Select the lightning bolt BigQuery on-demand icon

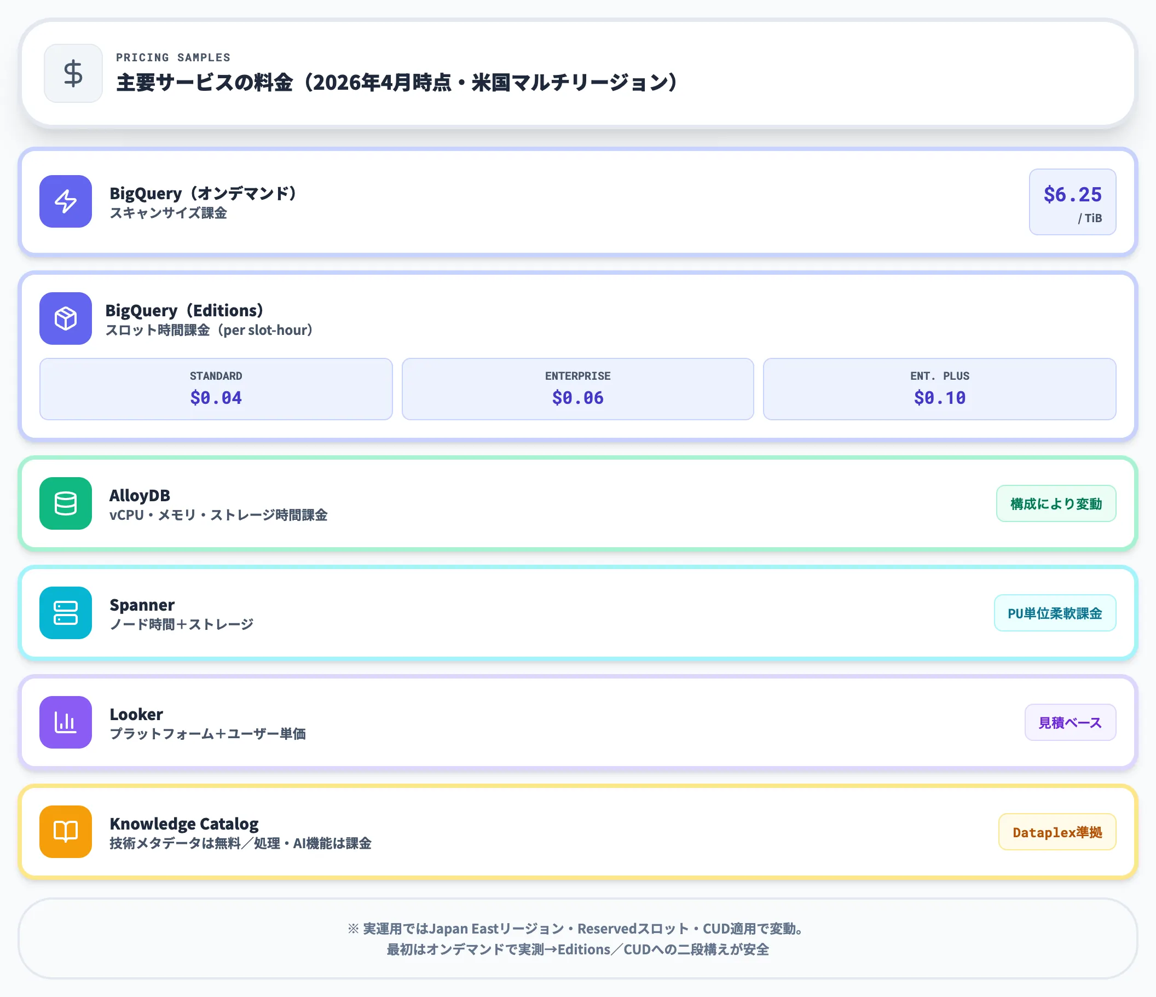65,201
